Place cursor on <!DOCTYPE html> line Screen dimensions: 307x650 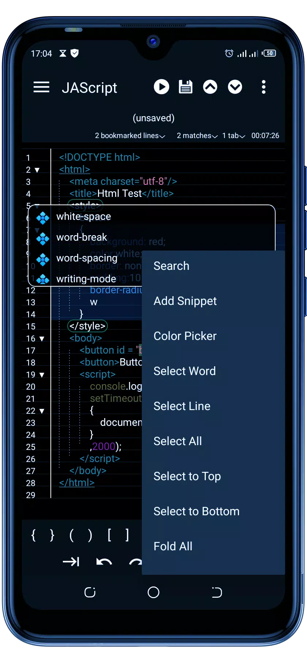[100, 157]
